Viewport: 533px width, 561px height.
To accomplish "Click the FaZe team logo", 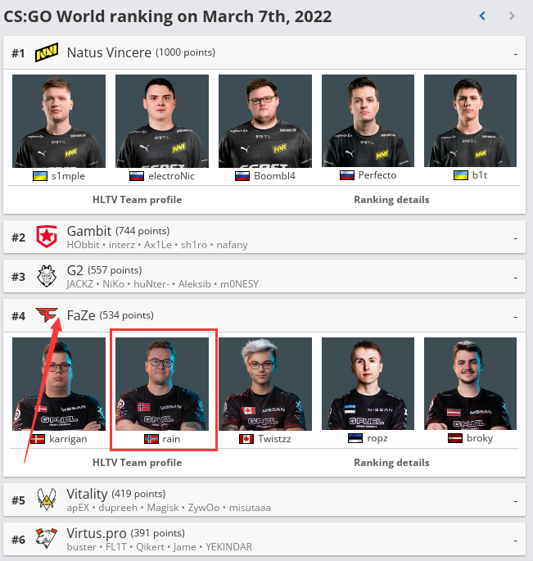I will pyautogui.click(x=47, y=314).
